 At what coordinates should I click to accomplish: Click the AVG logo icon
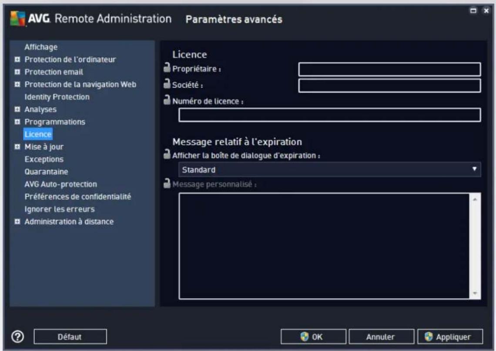point(17,19)
